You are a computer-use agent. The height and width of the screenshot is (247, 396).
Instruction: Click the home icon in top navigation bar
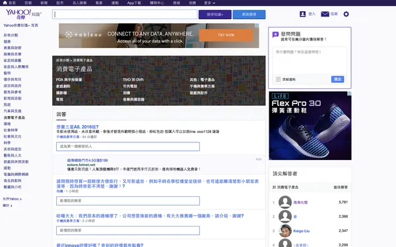click(5, 3)
